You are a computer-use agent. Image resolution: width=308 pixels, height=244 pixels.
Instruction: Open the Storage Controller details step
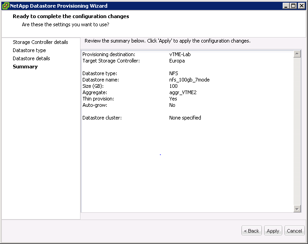click(40, 42)
